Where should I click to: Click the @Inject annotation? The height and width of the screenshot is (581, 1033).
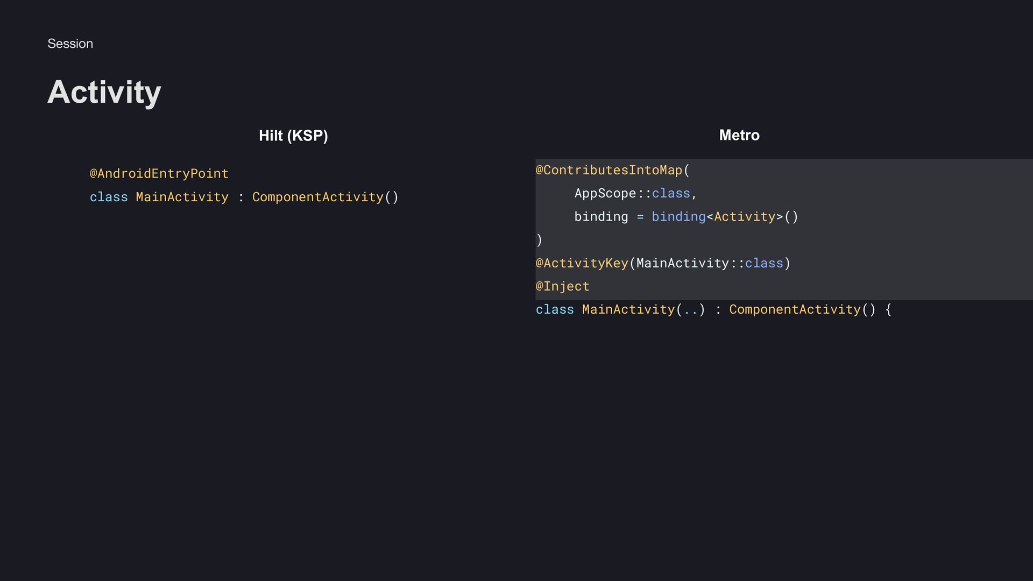tap(562, 286)
